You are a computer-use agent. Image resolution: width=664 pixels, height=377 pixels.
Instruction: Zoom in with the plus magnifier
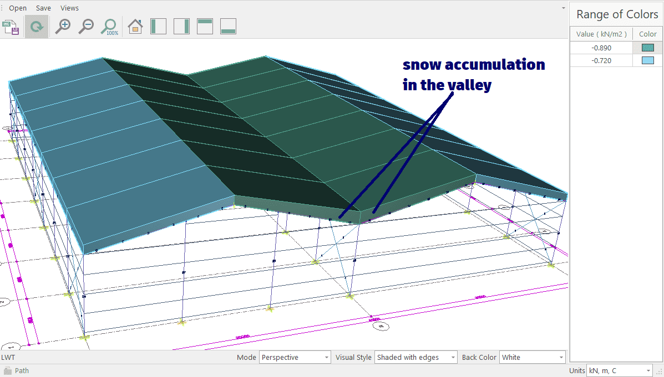[x=63, y=26]
